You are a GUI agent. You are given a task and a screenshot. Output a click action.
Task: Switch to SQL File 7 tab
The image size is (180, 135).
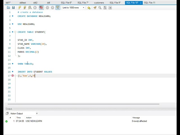point(83,3)
